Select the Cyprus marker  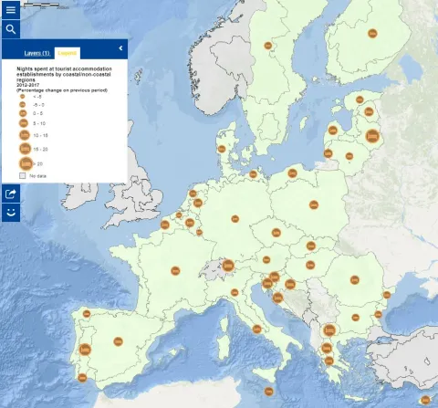coord(425,400)
